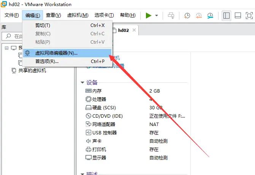The width and height of the screenshot is (255, 175).
Task: Click the CPU icon beside 处理器
Action: pos(89,99)
